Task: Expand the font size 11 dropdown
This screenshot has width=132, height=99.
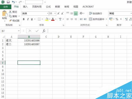Action: pyautogui.click(x=55, y=14)
